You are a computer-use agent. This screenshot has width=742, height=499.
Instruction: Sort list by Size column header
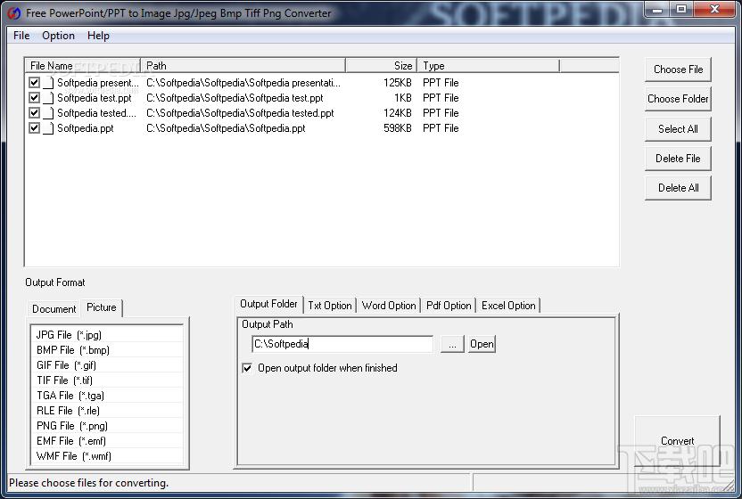tap(381, 66)
